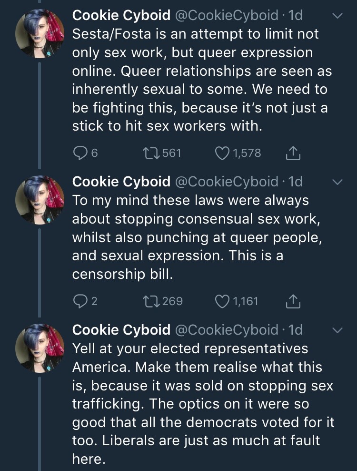The image size is (357, 471).
Task: Click the @CookieCyboid handle on the second tweet
Action: pyautogui.click(x=227, y=182)
